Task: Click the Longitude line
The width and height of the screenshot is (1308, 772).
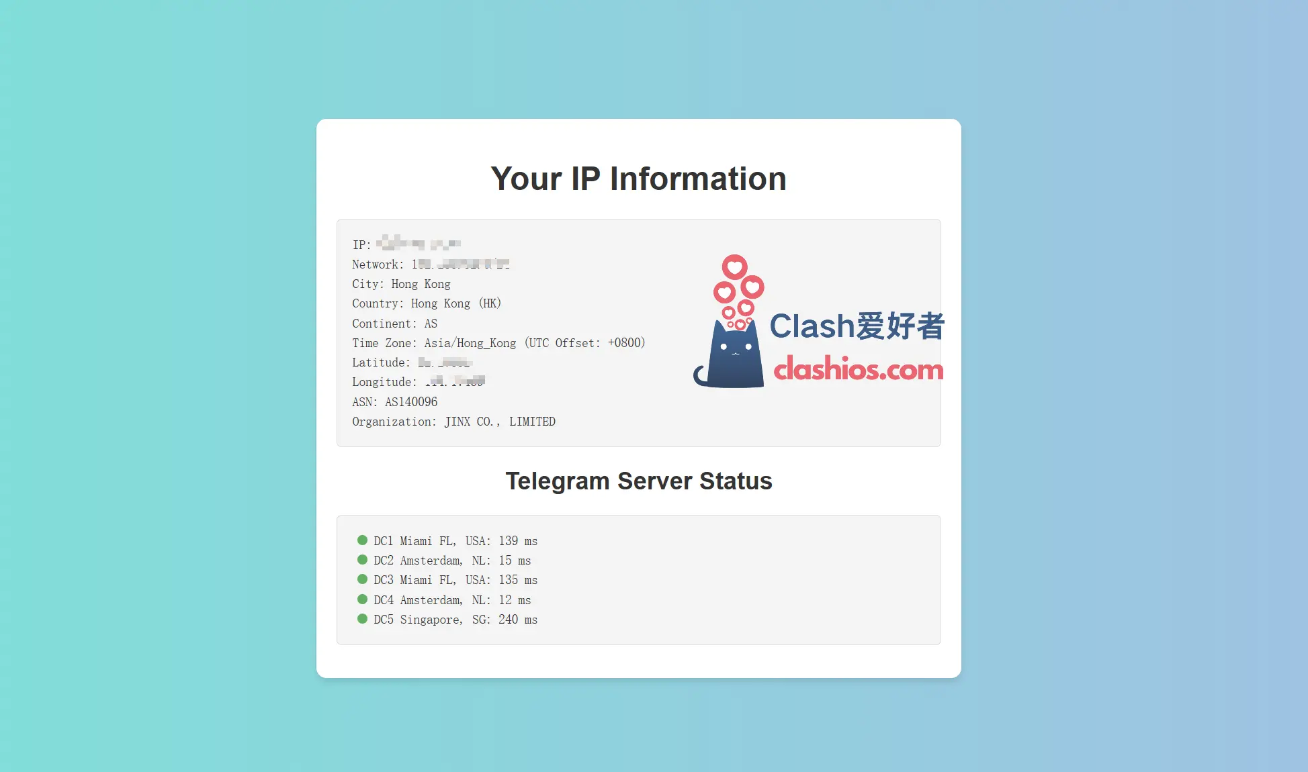Action: [419, 382]
